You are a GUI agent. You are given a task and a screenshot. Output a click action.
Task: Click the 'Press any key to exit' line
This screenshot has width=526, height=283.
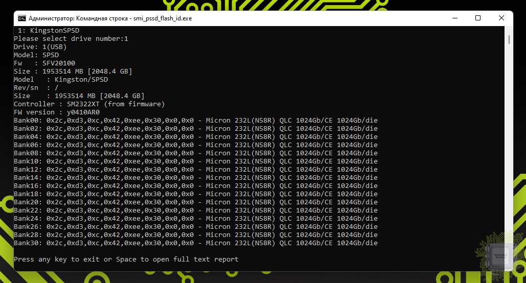point(126,260)
